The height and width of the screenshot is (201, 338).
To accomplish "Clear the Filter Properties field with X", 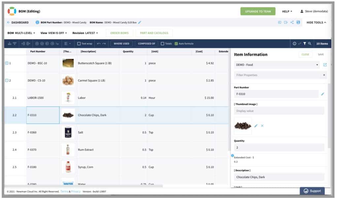I will (324, 75).
